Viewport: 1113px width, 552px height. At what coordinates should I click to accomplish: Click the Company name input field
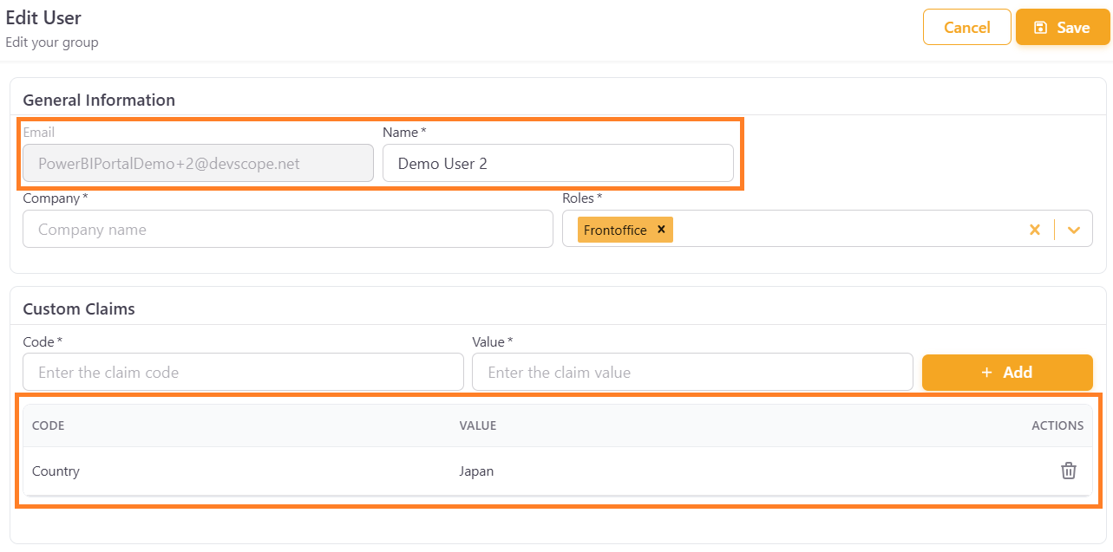click(287, 229)
